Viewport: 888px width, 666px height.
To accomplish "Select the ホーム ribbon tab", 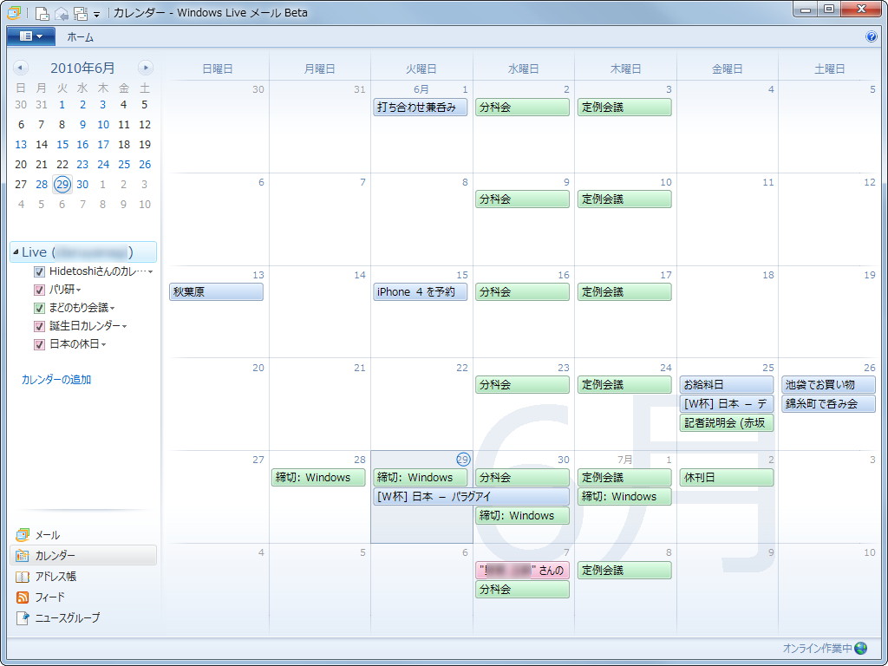I will pyautogui.click(x=81, y=36).
